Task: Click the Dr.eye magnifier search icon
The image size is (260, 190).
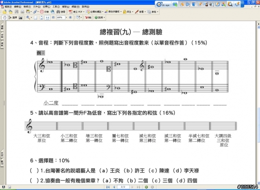Action: click(x=230, y=4)
